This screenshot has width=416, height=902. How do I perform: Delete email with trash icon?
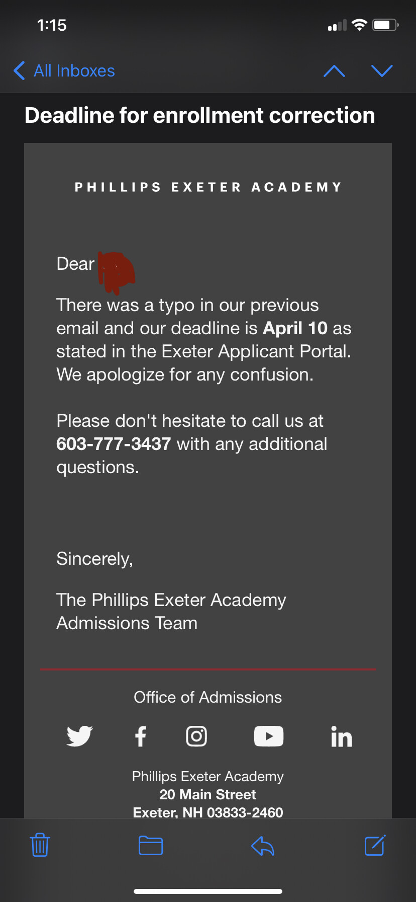[x=40, y=845]
